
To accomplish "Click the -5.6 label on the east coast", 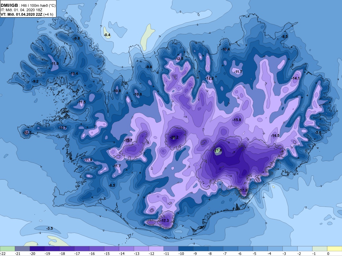I will 318,132.
